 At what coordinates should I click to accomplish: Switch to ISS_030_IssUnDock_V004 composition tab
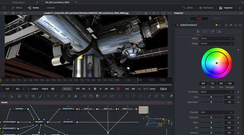coord(57,2)
